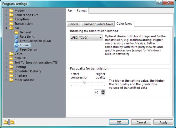The width and height of the screenshot is (176, 128).
Task: Click the first folder button at bottom-left
Action: point(6,122)
